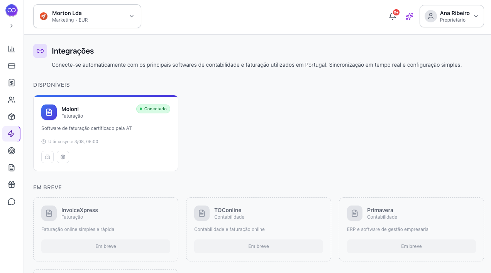This screenshot has height=273, width=491.
Task: Click the infinity app logo
Action: click(12, 10)
